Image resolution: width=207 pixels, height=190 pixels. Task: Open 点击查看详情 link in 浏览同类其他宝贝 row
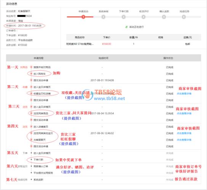(184, 133)
